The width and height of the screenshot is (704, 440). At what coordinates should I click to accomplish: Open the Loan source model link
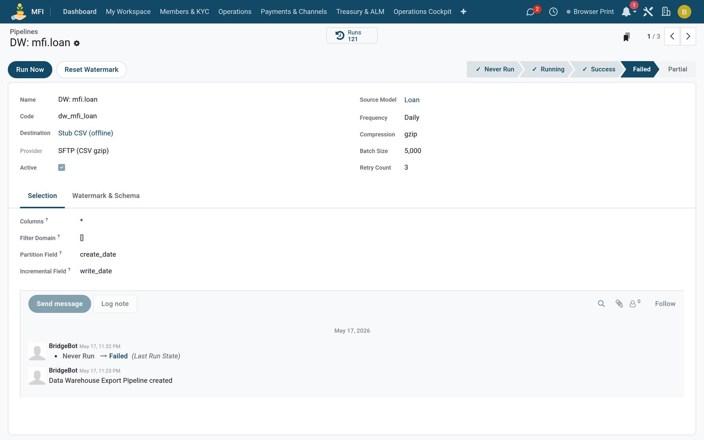pos(412,100)
